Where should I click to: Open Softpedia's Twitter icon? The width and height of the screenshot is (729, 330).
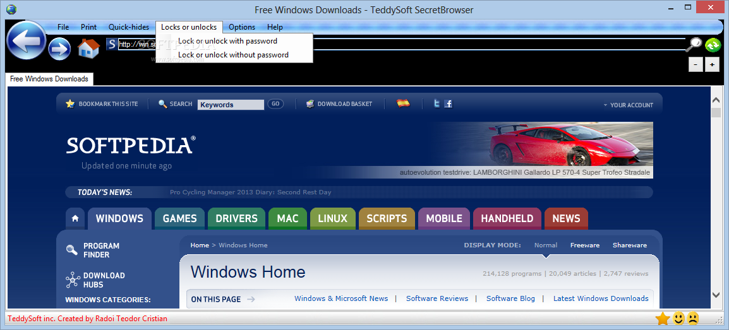[437, 104]
